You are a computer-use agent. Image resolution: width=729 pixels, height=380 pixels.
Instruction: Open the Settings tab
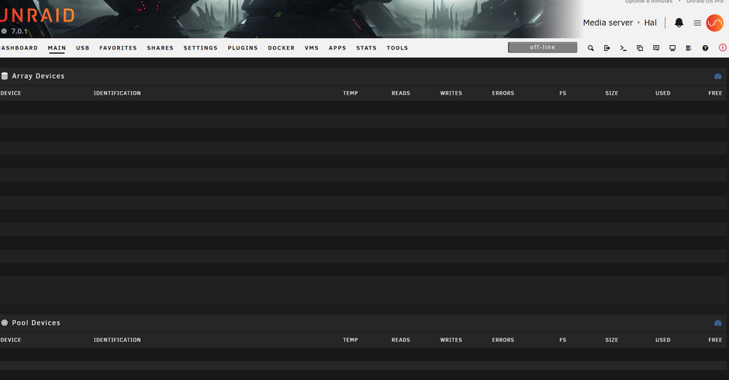(x=200, y=48)
